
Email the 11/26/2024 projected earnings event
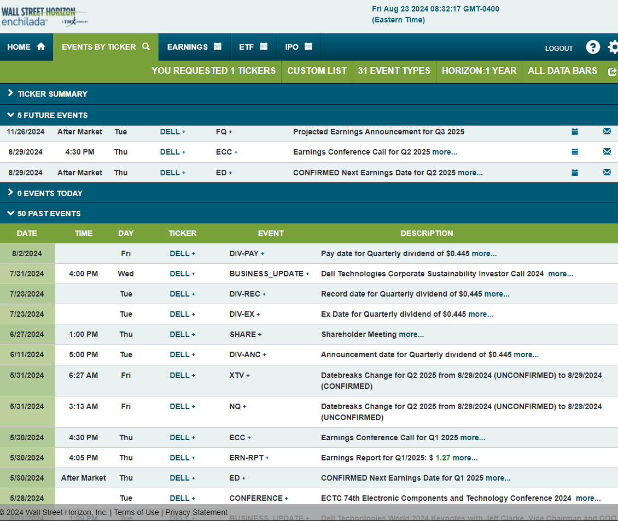607,132
